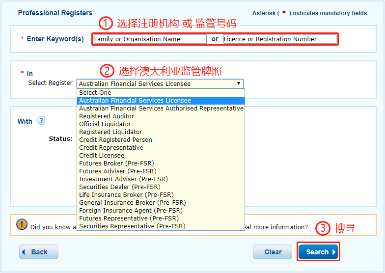The image size is (385, 273).
Task: Click the Licence or Registration Number field
Action: point(280,39)
